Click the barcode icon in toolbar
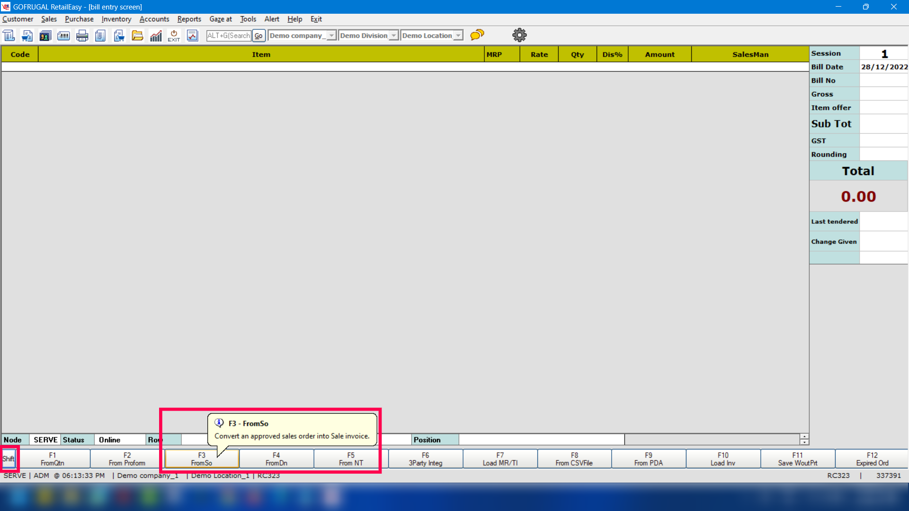The image size is (909, 511). point(63,35)
